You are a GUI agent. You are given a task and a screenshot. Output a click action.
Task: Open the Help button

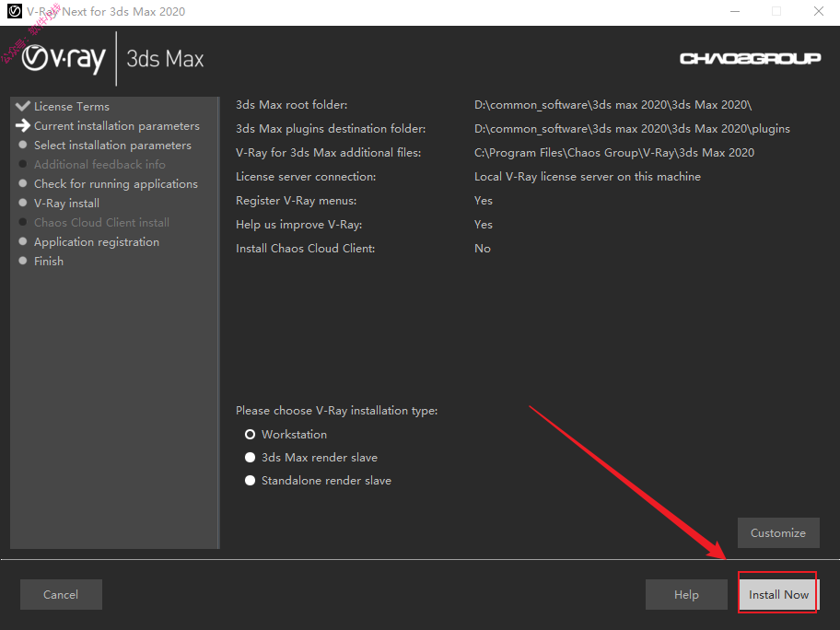tap(686, 595)
